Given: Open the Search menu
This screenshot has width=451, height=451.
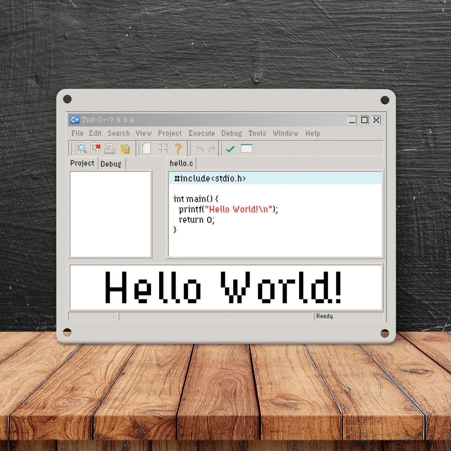Looking at the screenshot, I should tap(119, 133).
